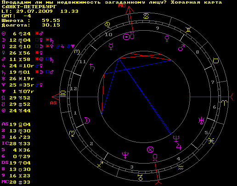
Task: Select the Jupiter glyph in house 4
Action: coord(179,147)
